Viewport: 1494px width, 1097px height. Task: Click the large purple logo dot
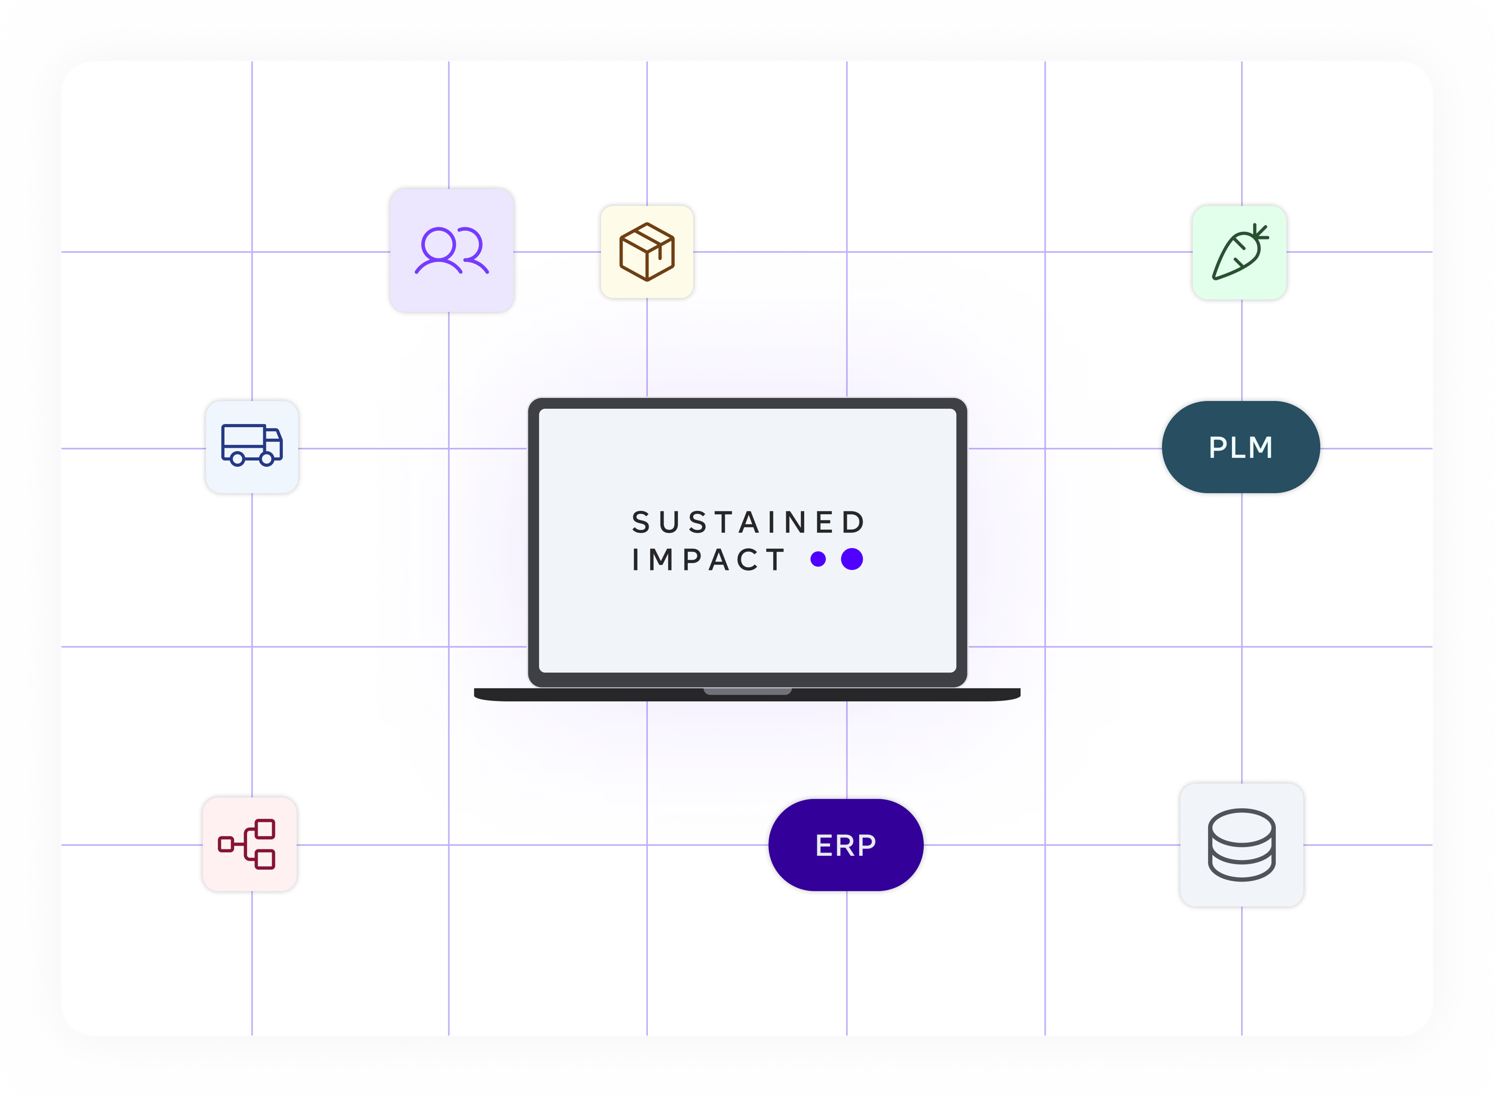pos(852,559)
